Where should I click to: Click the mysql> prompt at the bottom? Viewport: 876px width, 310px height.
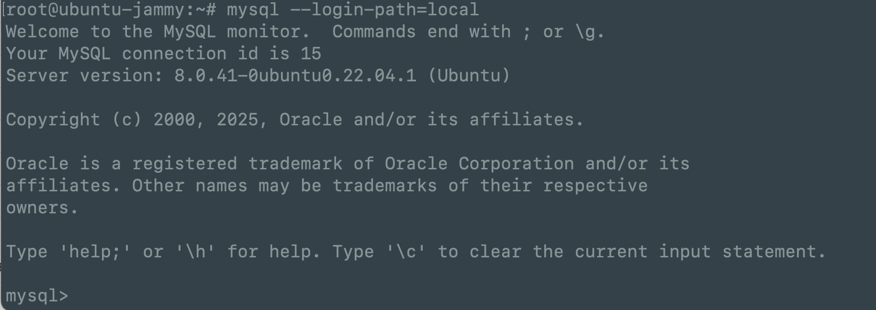pyautogui.click(x=37, y=296)
